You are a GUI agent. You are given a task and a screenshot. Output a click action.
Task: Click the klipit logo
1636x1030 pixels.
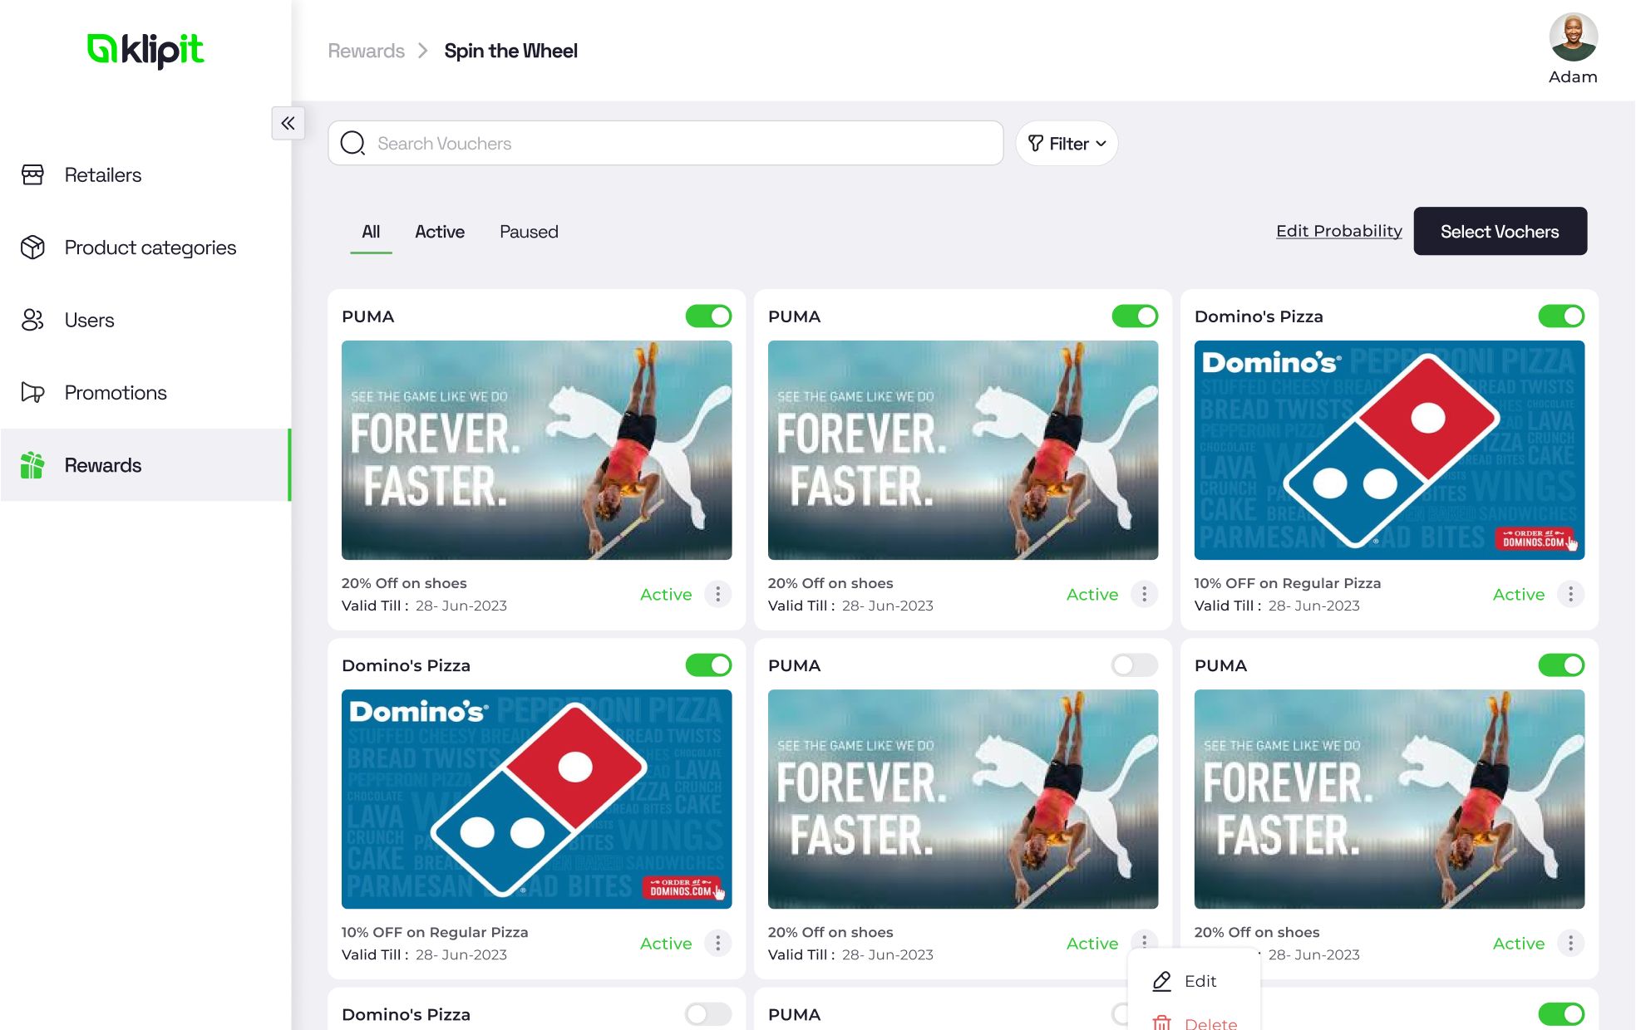(145, 50)
